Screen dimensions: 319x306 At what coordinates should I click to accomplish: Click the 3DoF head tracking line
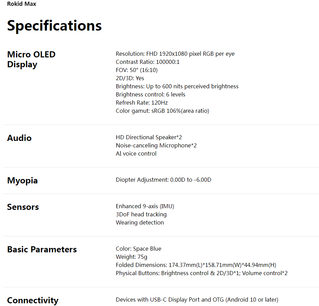(x=141, y=214)
